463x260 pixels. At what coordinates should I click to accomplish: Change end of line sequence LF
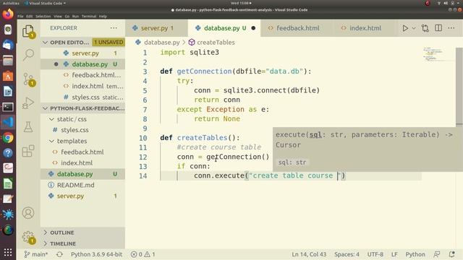394,254
